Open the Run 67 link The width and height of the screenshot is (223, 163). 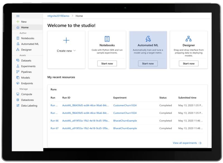tap(54, 128)
